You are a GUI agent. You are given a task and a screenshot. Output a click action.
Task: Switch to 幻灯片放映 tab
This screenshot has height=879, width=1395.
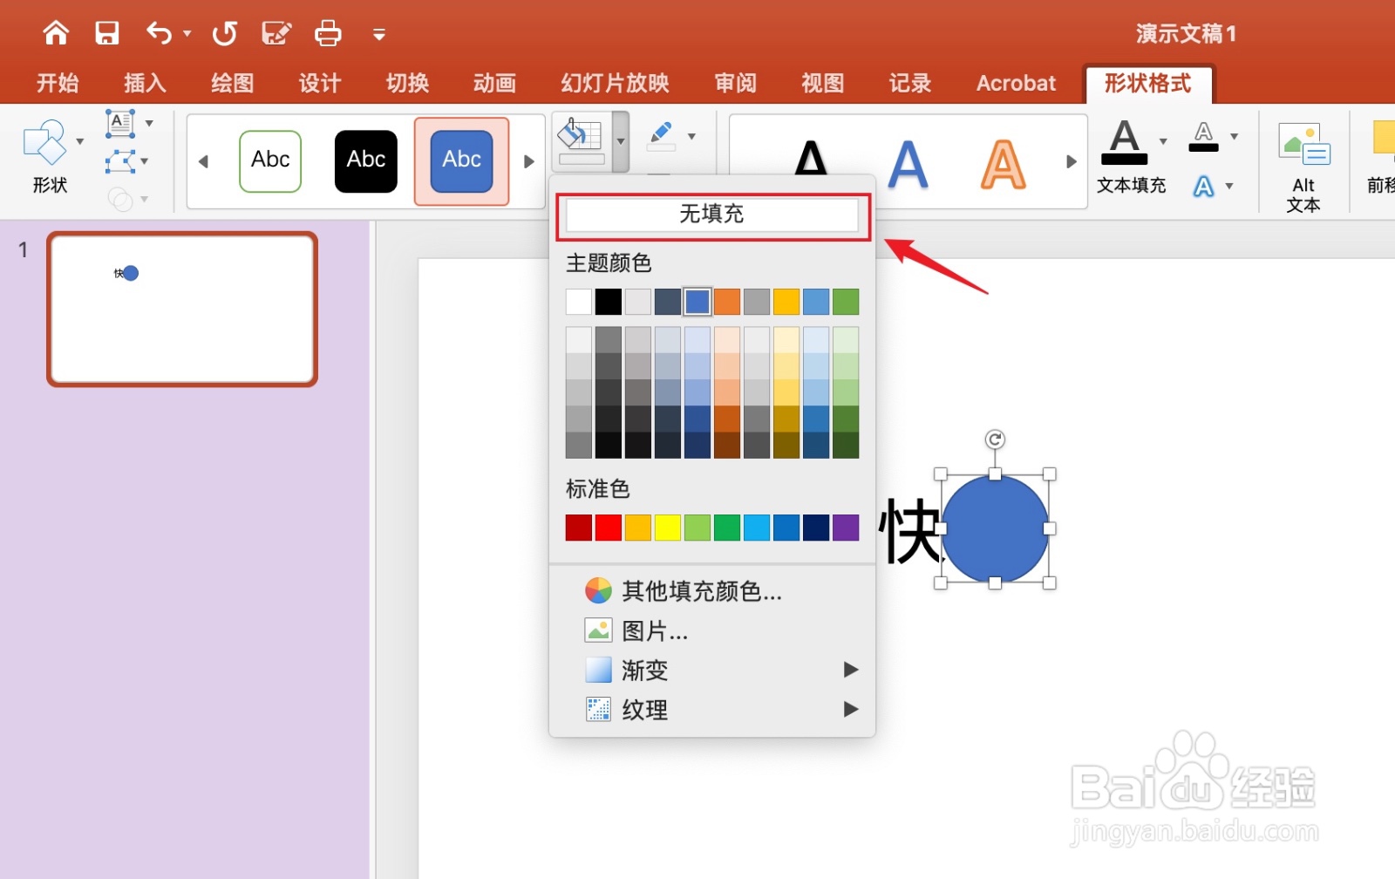click(615, 83)
